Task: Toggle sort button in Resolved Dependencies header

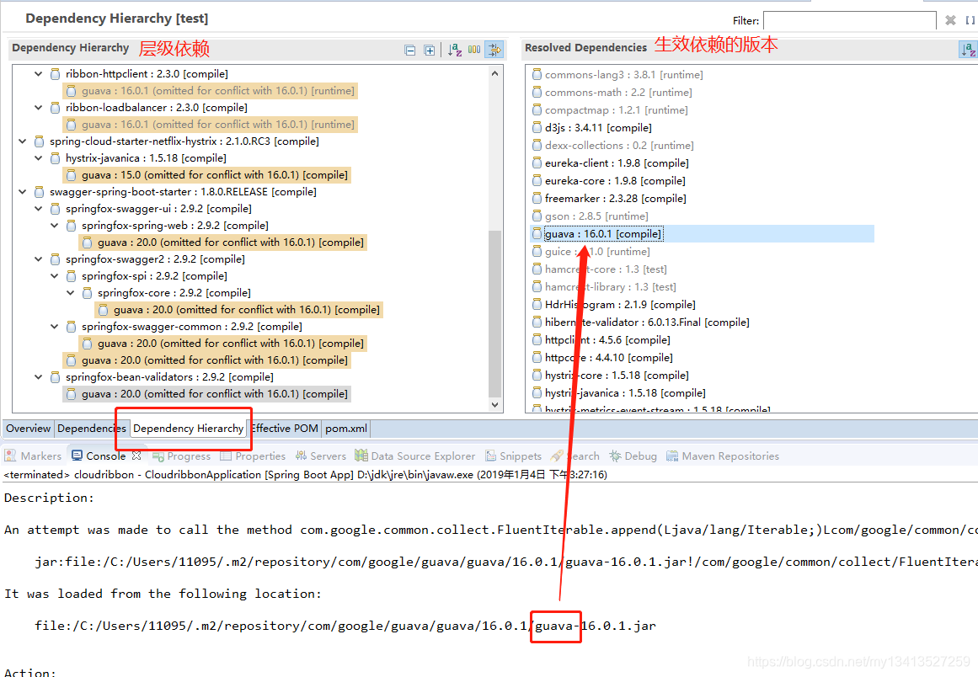Action: pyautogui.click(x=968, y=50)
